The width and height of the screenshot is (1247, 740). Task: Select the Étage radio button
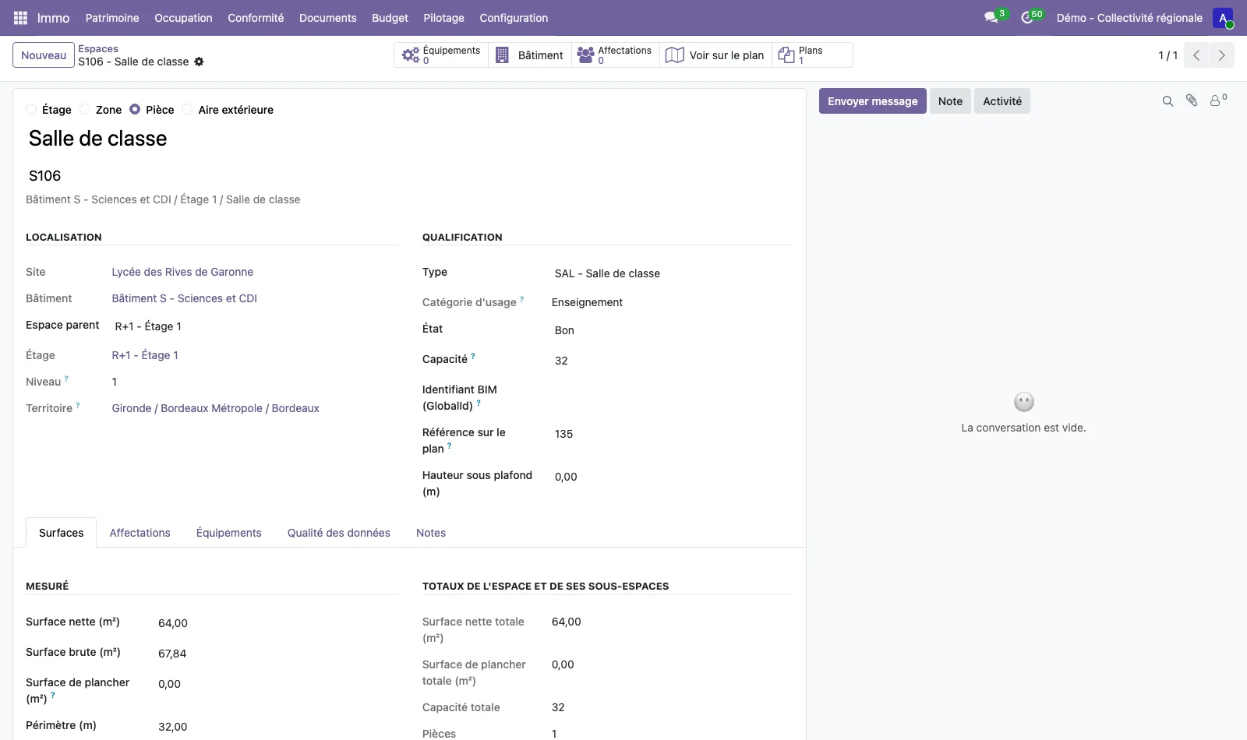31,109
